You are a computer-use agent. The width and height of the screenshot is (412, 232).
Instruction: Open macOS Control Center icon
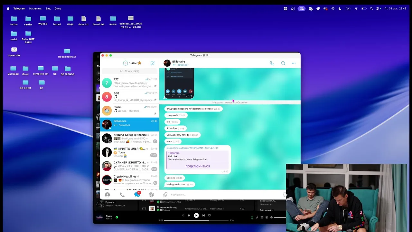[x=379, y=9]
